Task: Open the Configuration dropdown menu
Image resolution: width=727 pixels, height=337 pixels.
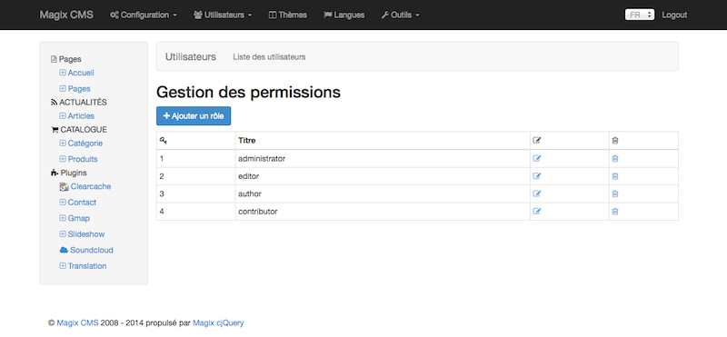Action: tap(144, 15)
